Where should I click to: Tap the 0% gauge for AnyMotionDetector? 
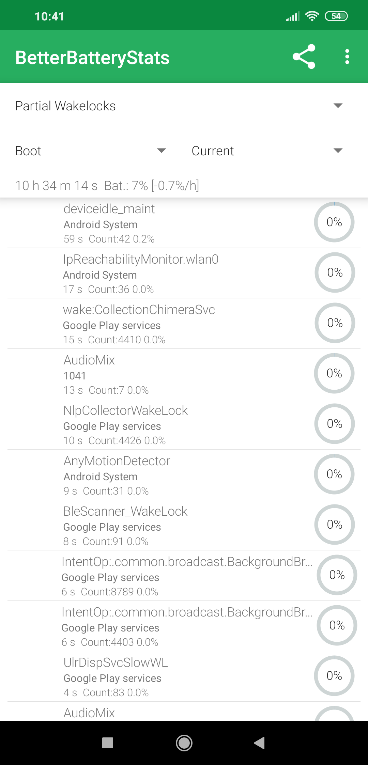334,474
